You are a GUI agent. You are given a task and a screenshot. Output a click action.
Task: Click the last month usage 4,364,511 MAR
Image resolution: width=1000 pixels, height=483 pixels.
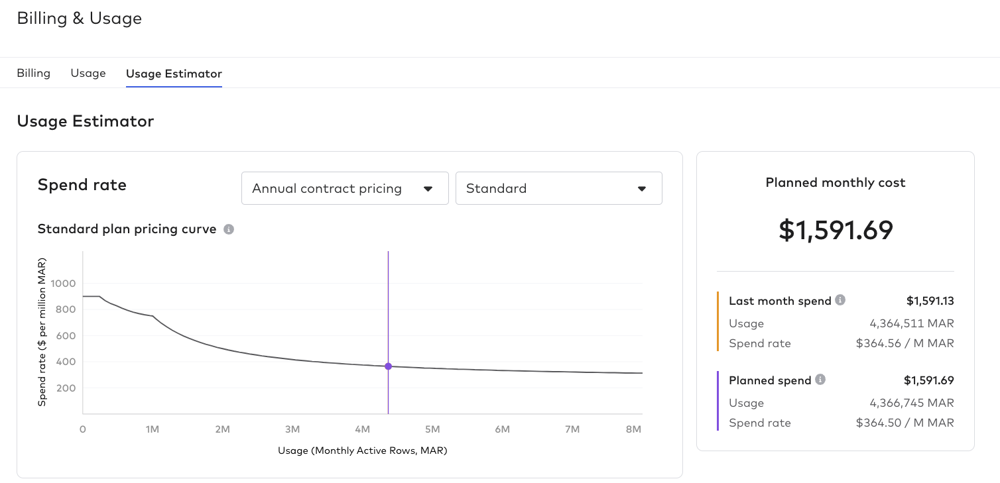coord(911,323)
